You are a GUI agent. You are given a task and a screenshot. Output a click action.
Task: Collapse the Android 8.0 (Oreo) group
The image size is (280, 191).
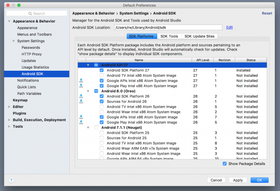click(88, 91)
